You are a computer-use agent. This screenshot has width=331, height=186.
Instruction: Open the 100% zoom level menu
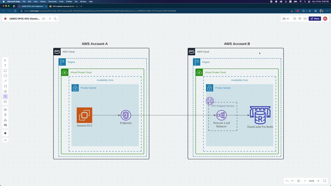click(312, 181)
